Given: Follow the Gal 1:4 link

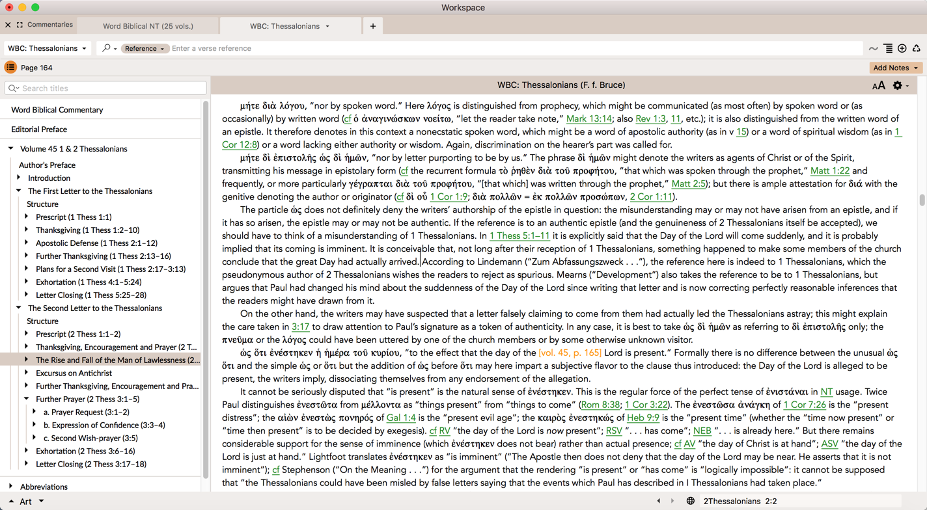Looking at the screenshot, I should 401,418.
